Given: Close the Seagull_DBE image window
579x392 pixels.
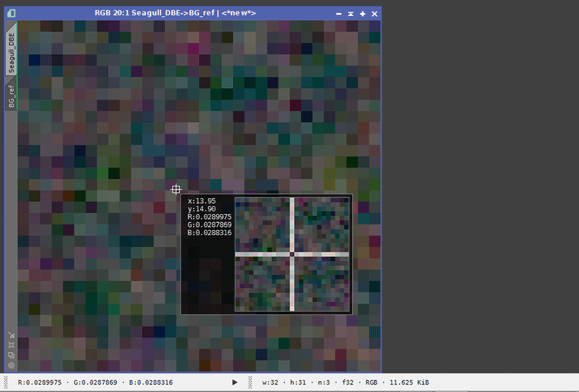Looking at the screenshot, I should pyautogui.click(x=374, y=13).
